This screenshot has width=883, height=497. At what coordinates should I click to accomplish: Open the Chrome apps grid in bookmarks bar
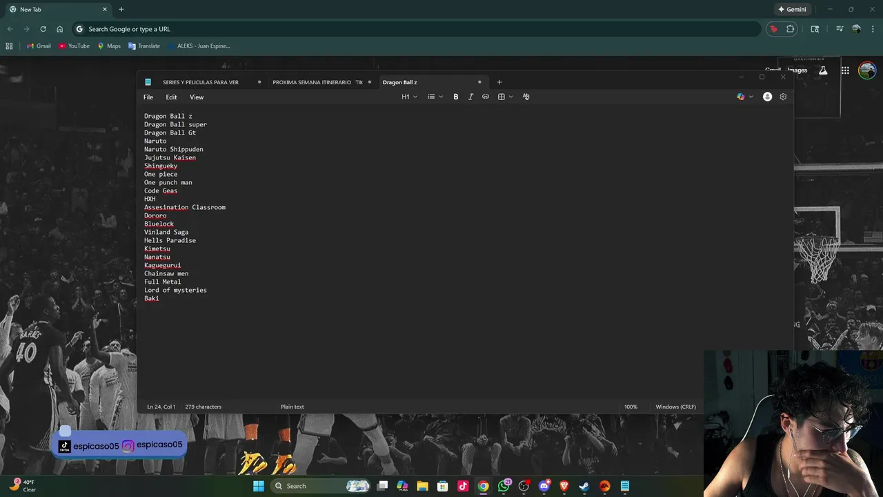click(9, 46)
